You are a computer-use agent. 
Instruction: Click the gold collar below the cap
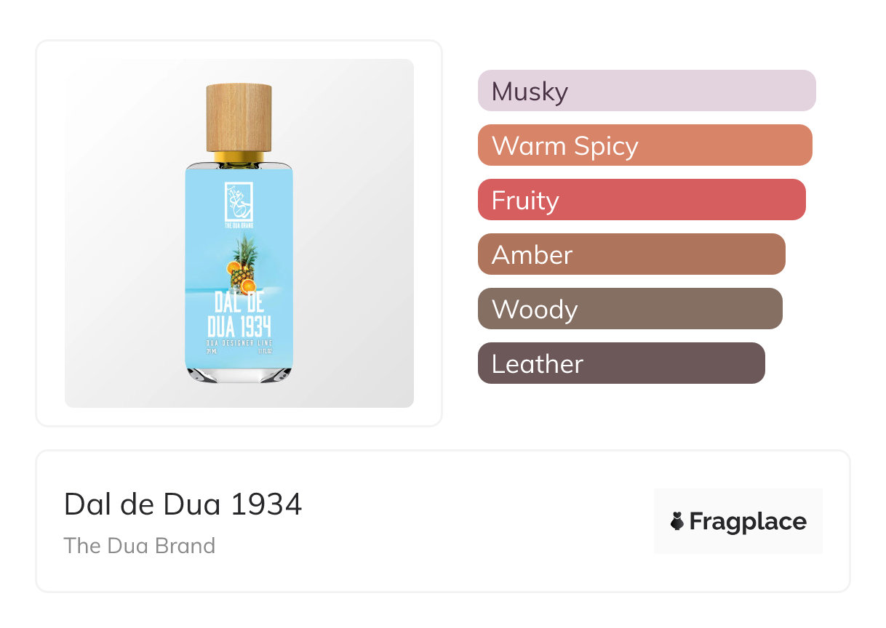tap(239, 156)
